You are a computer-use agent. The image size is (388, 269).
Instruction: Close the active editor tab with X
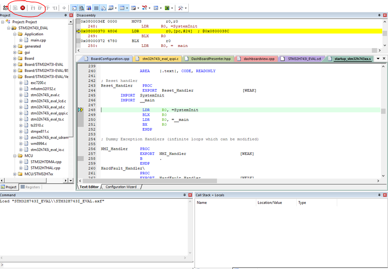click(x=384, y=59)
